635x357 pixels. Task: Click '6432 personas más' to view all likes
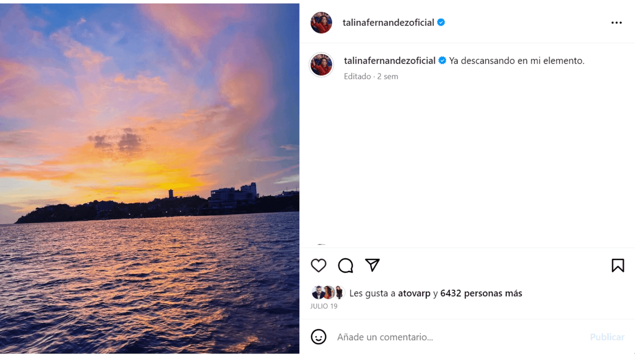(x=481, y=293)
